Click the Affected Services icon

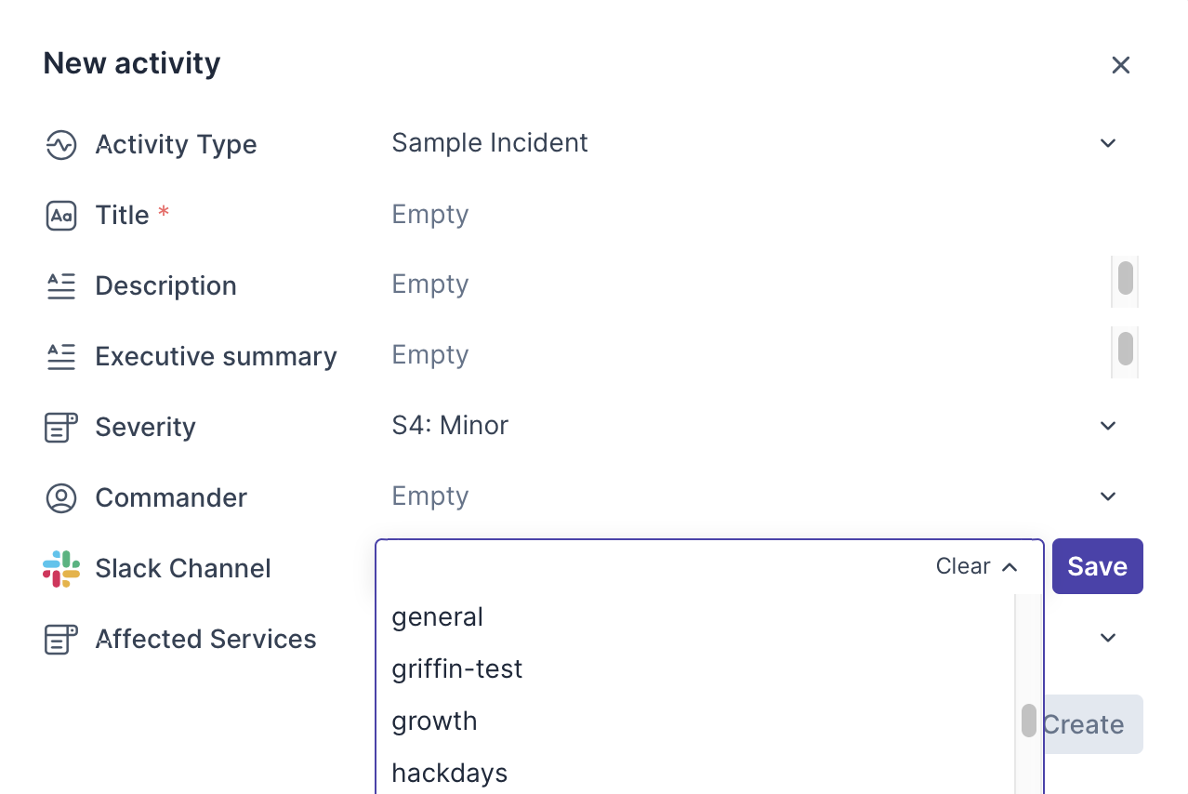[61, 640]
